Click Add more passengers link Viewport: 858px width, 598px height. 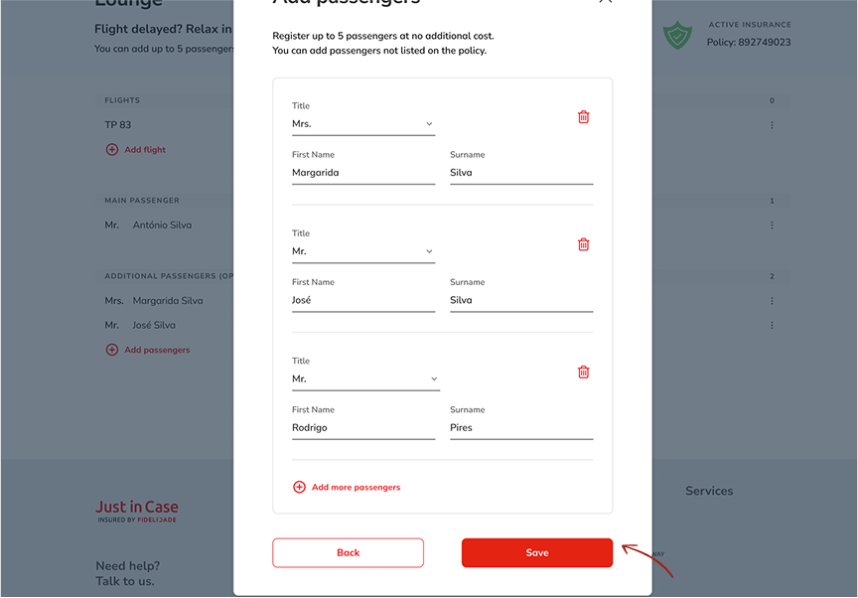click(356, 488)
